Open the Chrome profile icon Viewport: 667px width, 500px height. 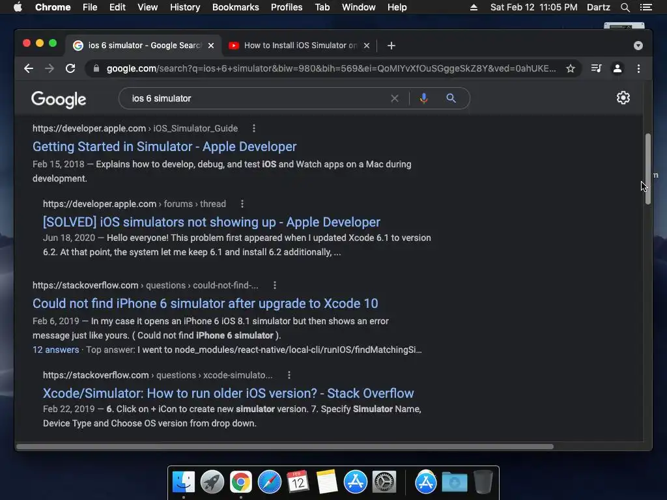click(x=617, y=68)
